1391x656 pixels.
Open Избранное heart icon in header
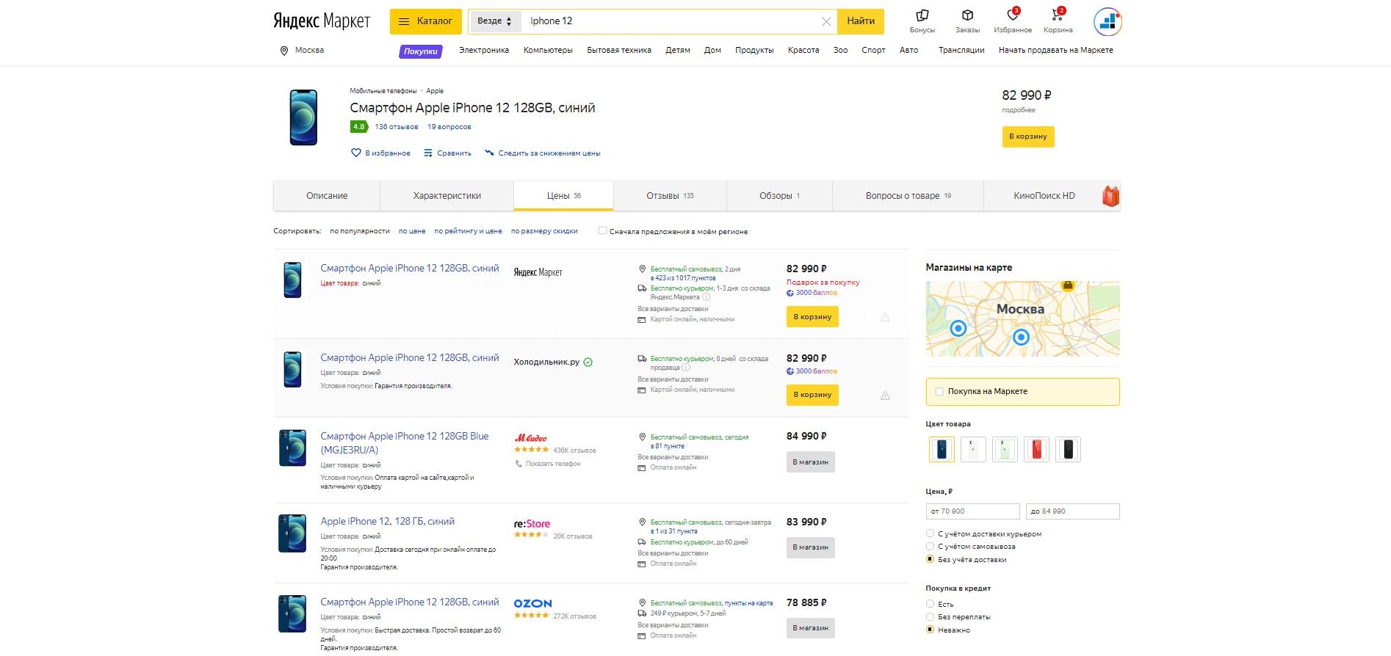(1013, 15)
